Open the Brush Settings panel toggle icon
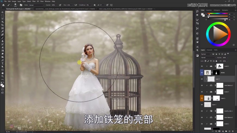 coord(21,5)
